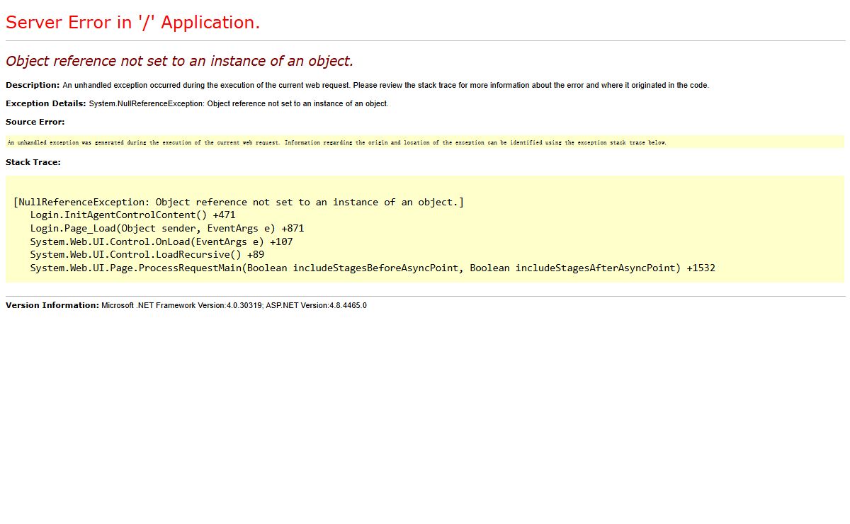
Task: Click the "Version Information:" label
Action: 52,305
